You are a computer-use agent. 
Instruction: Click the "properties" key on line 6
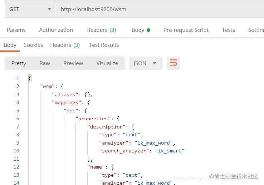(93, 119)
